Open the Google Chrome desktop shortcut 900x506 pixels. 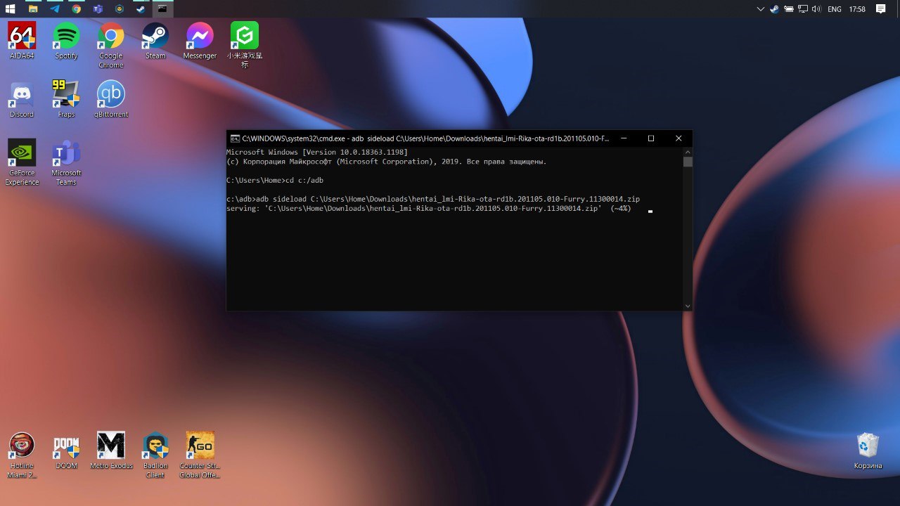[x=111, y=45]
